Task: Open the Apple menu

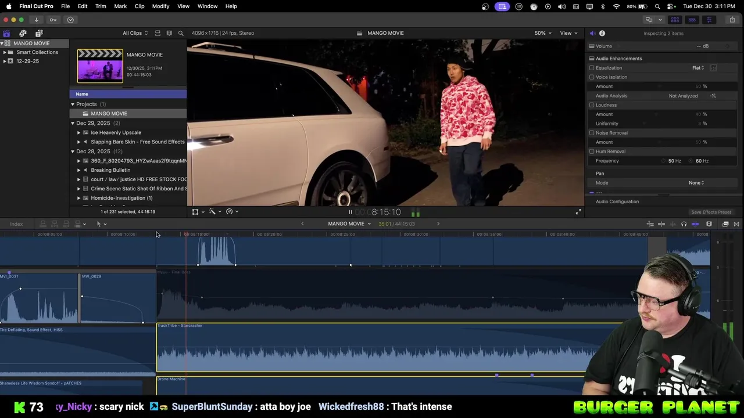Action: (8, 6)
